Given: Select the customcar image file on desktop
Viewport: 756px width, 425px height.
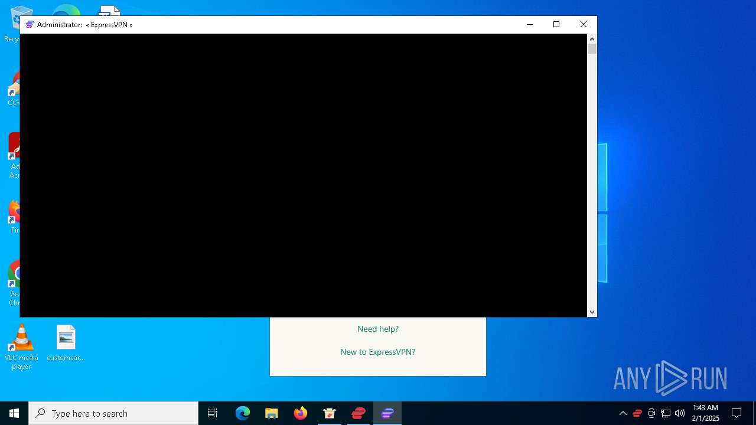Looking at the screenshot, I should click(x=66, y=343).
